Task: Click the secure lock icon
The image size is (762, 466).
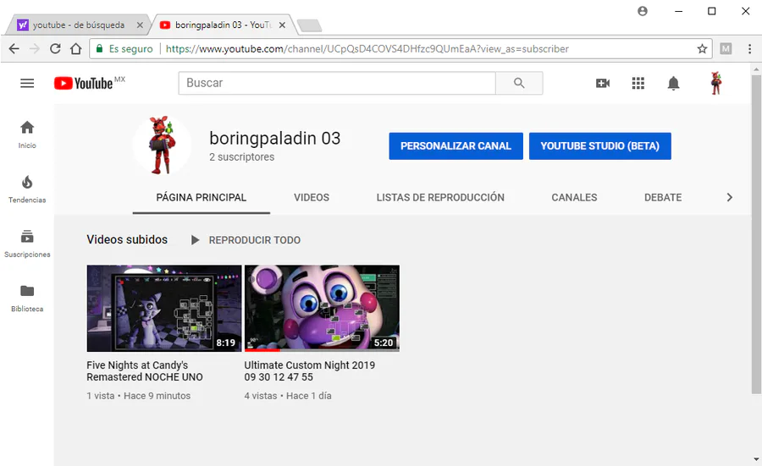Action: [x=99, y=48]
